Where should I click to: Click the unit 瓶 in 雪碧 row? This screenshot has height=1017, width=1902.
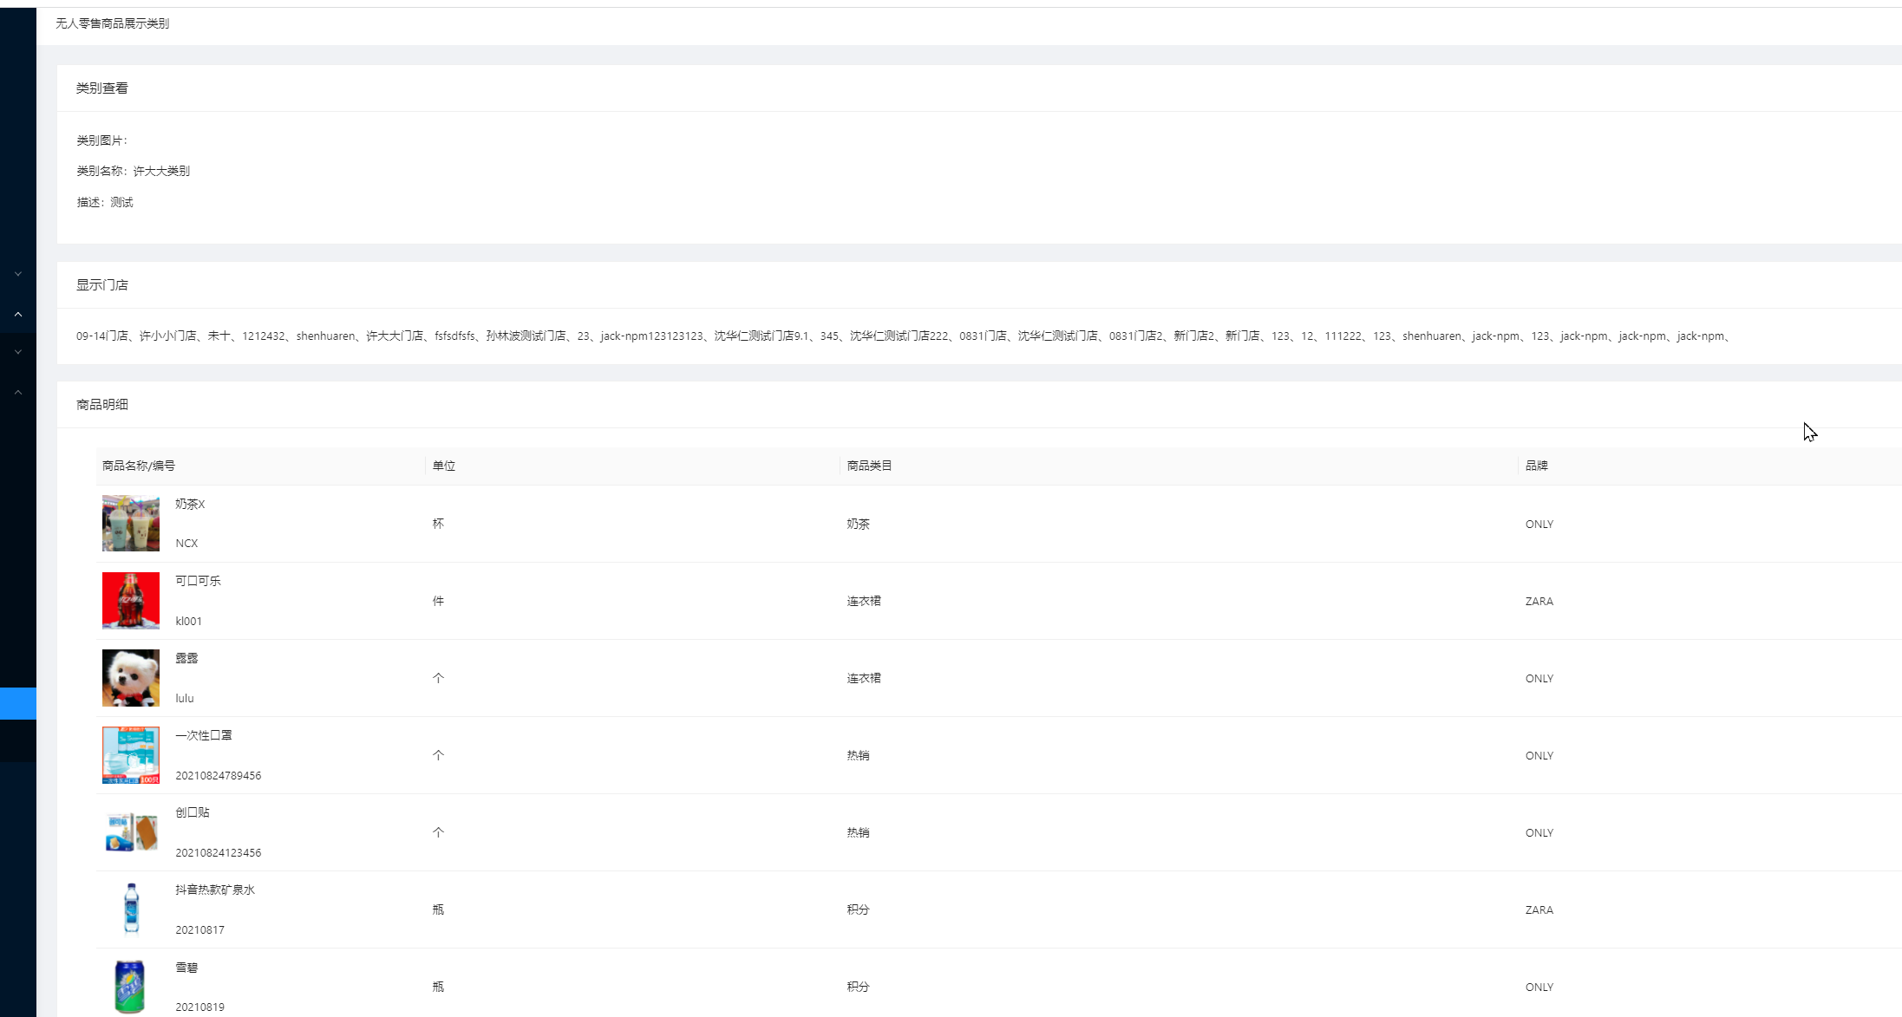click(x=438, y=987)
